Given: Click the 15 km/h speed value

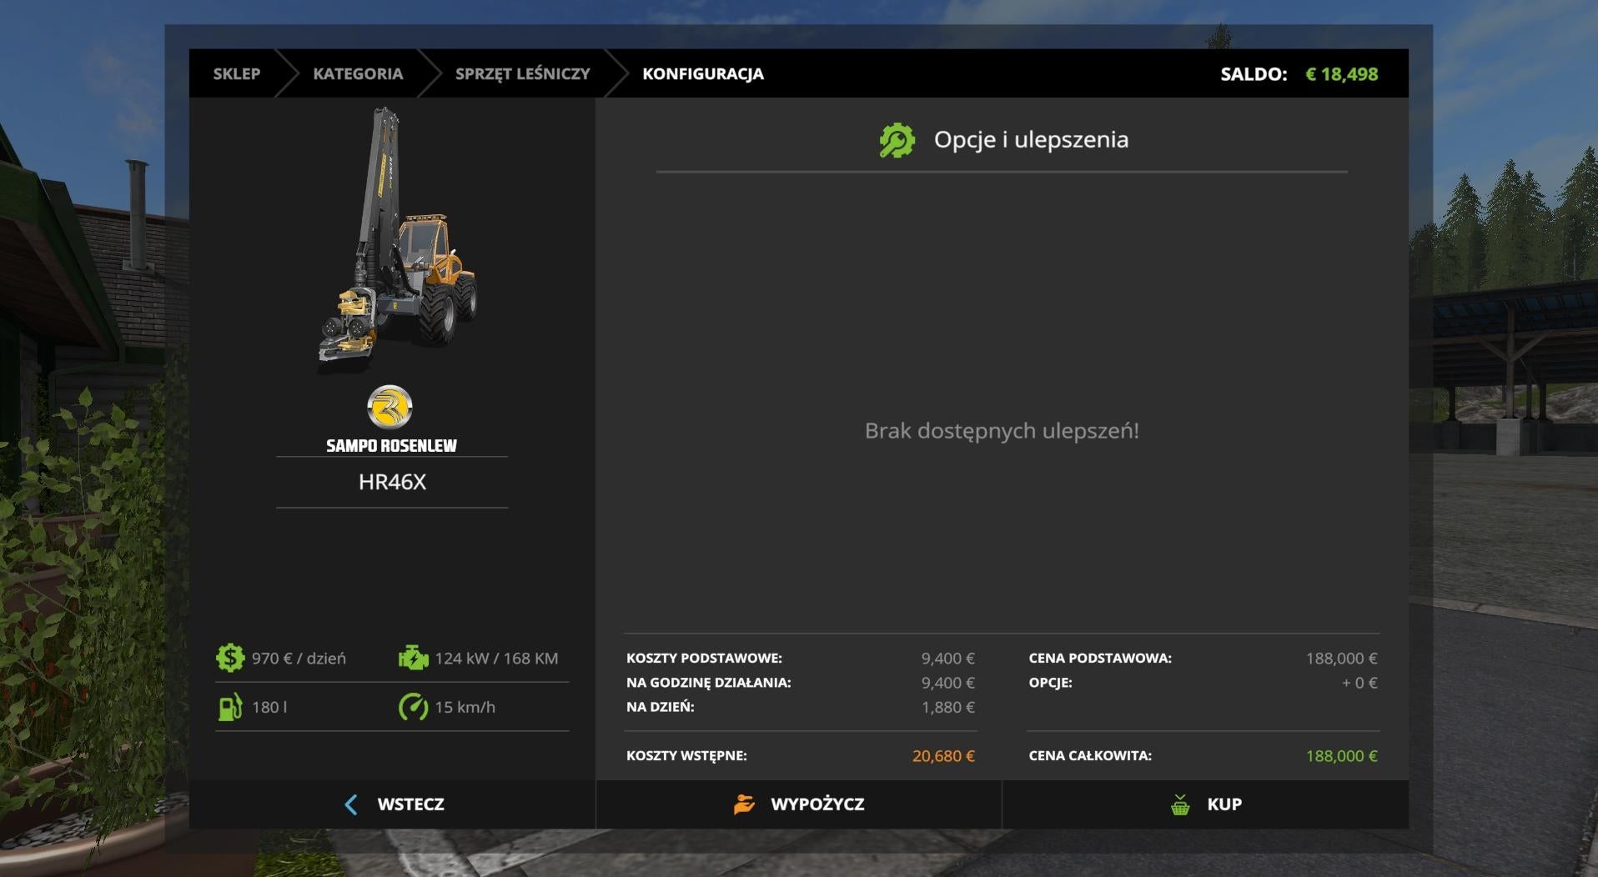Looking at the screenshot, I should click(465, 707).
